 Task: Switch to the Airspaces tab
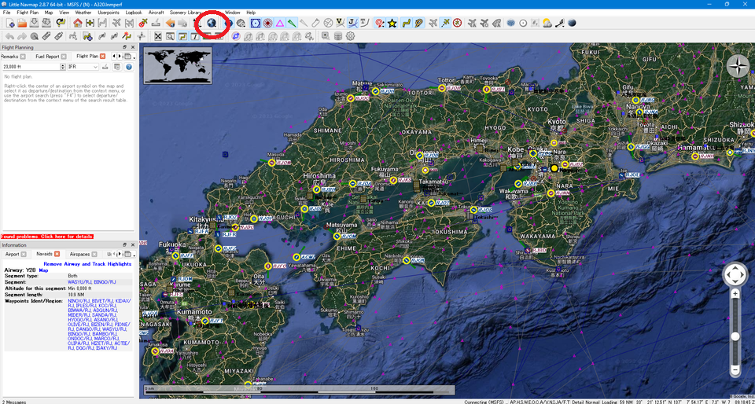click(80, 254)
